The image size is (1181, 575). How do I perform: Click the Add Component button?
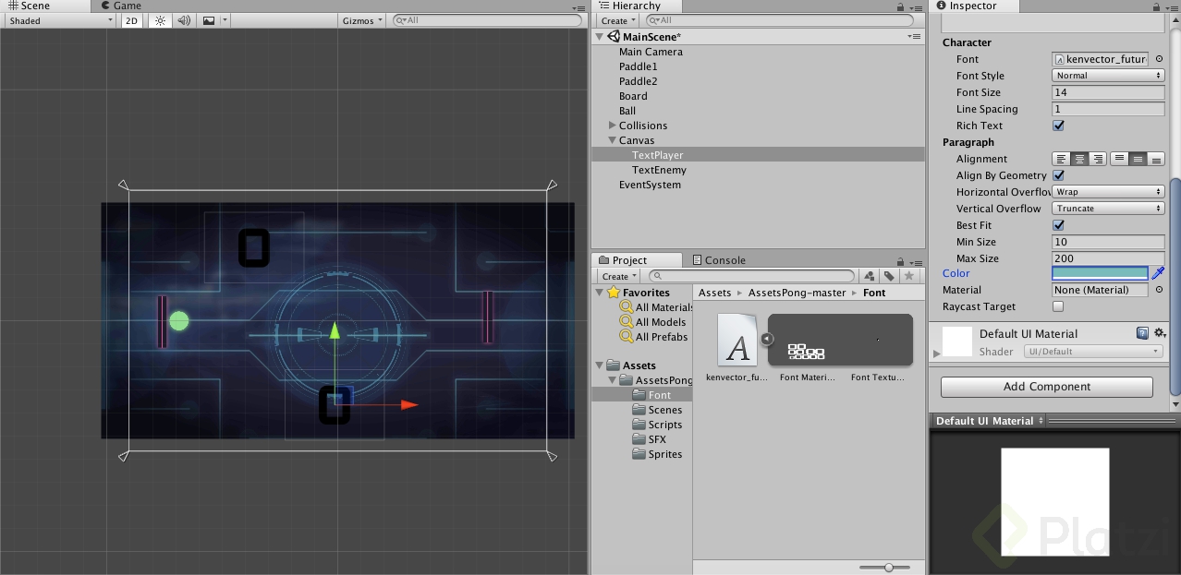pyautogui.click(x=1046, y=387)
